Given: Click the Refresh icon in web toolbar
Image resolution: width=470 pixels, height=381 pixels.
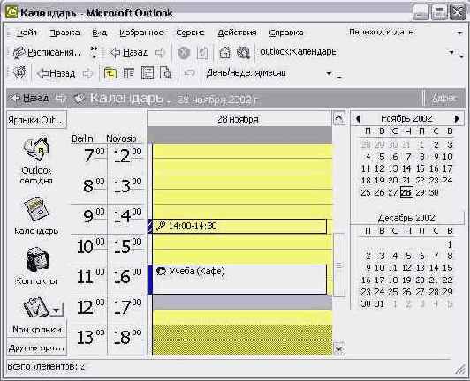Looking at the screenshot, I should [202, 53].
